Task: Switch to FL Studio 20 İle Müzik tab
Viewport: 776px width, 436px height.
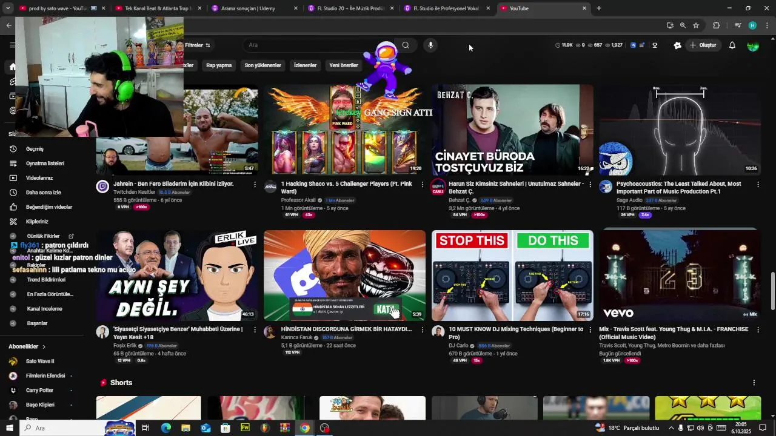Action: 350,8
